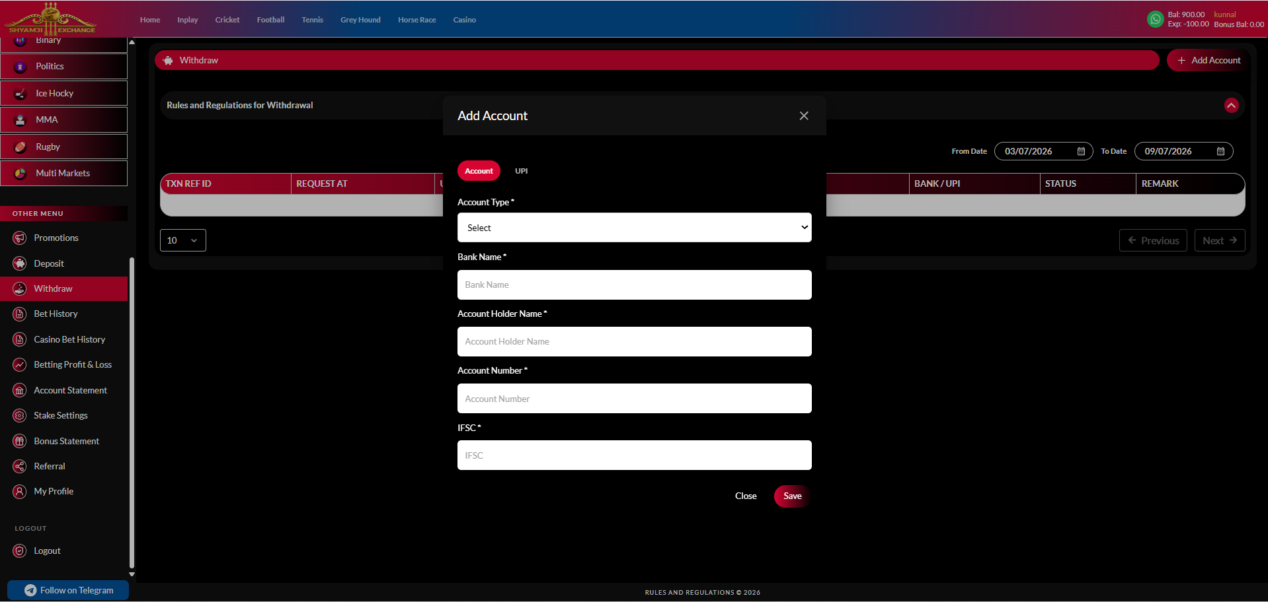This screenshot has height=602, width=1268.
Task: Click the Rugby ball icon
Action: pyautogui.click(x=20, y=147)
